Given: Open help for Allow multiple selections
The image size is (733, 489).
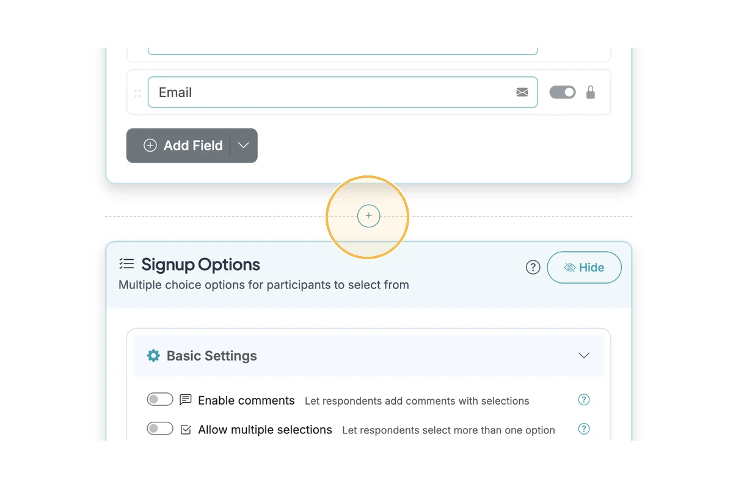Looking at the screenshot, I should tap(584, 429).
